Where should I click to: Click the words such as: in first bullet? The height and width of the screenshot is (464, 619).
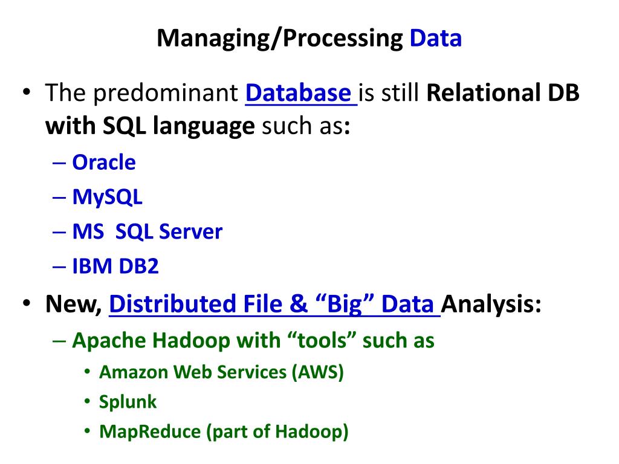pos(306,126)
